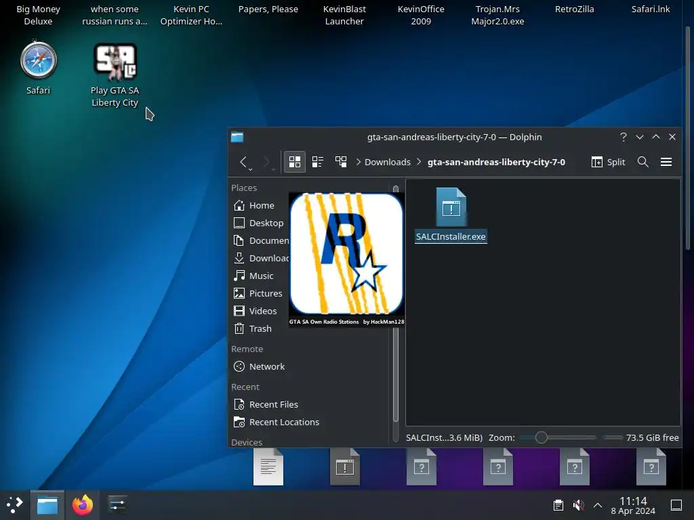This screenshot has height=520, width=694.
Task: Open clipboard tray icon
Action: [x=558, y=505]
